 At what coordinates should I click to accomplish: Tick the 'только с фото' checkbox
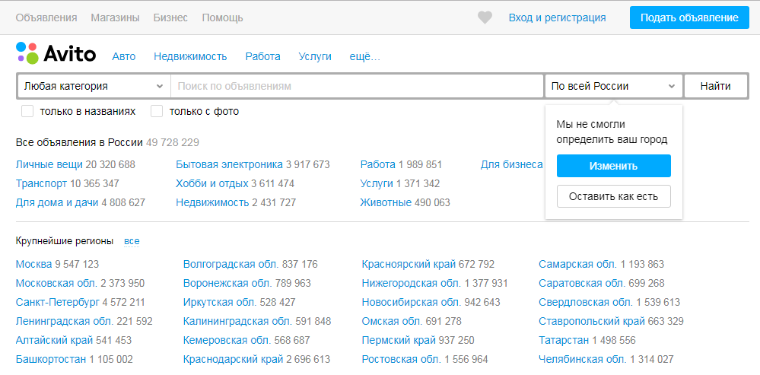click(157, 111)
